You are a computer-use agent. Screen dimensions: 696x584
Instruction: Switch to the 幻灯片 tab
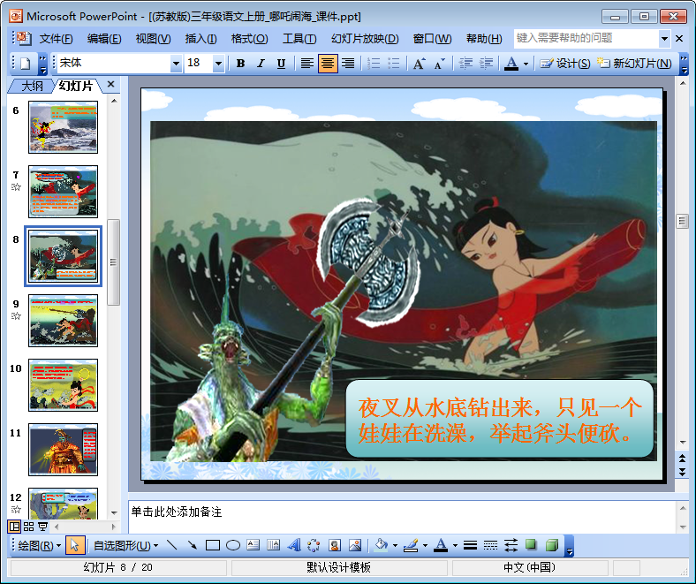point(75,86)
